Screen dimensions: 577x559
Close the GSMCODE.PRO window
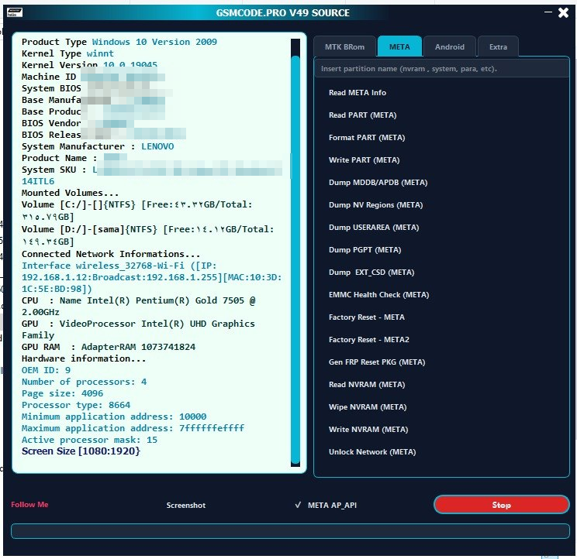click(563, 13)
